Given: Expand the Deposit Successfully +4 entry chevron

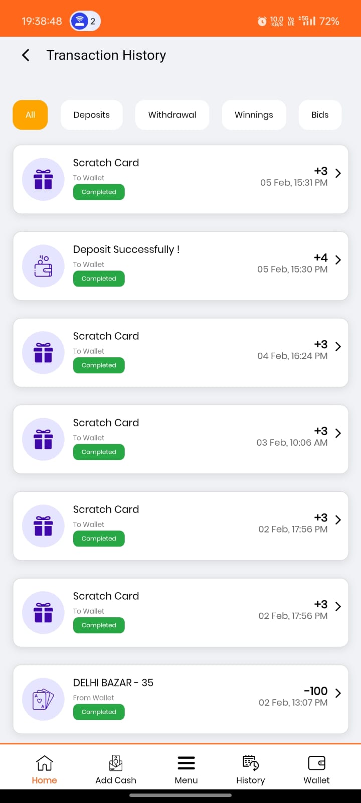Looking at the screenshot, I should (338, 259).
